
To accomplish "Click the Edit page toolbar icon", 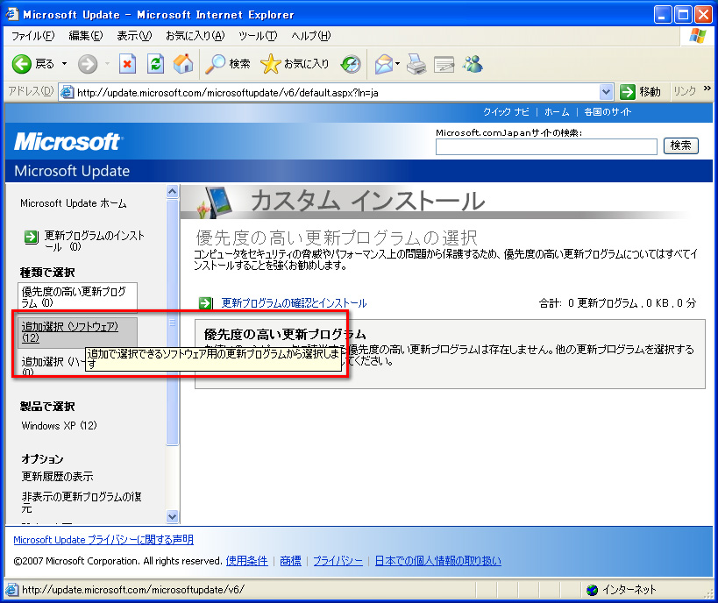I will point(444,65).
